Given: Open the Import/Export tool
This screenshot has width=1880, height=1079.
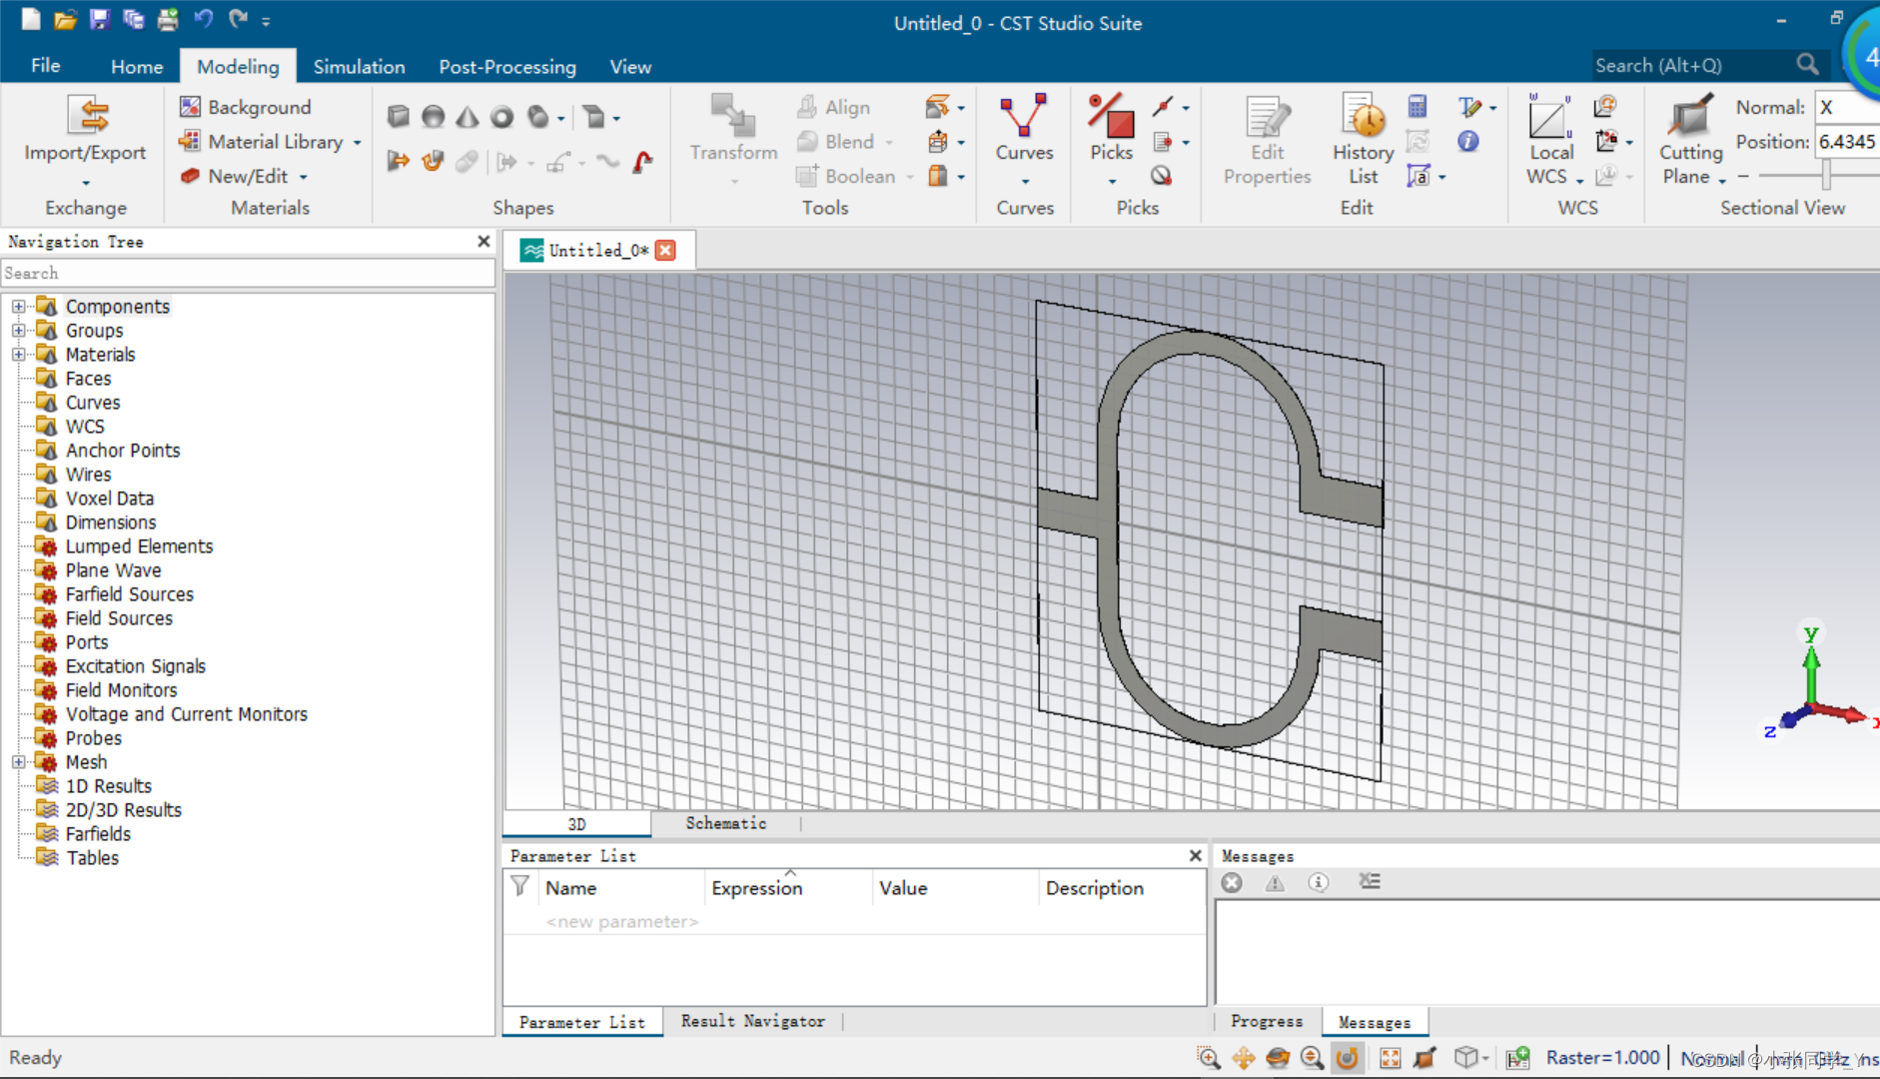Looking at the screenshot, I should click(x=85, y=139).
